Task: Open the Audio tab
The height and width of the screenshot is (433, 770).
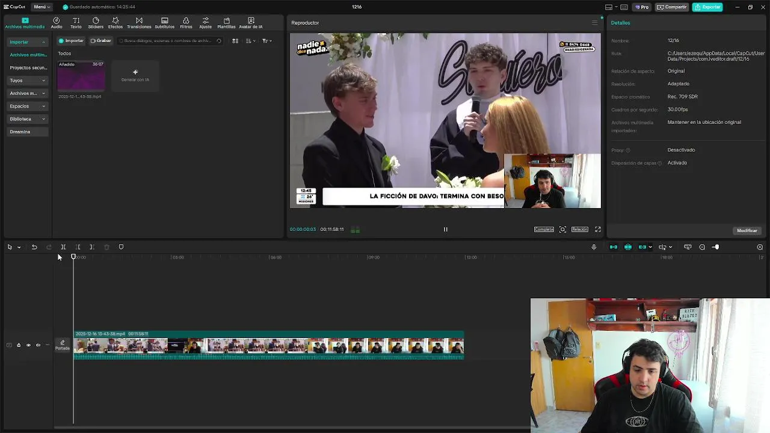Action: coord(57,23)
